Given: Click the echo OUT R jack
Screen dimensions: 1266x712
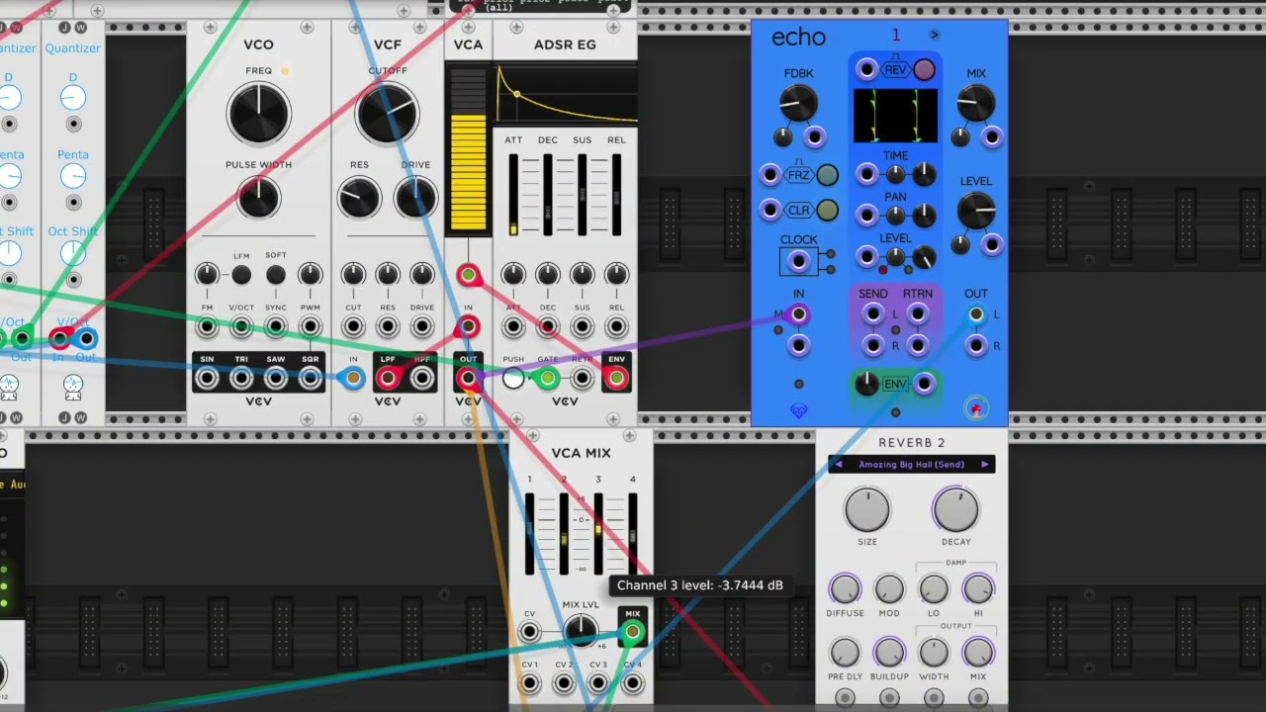Looking at the screenshot, I should pyautogui.click(x=976, y=345).
